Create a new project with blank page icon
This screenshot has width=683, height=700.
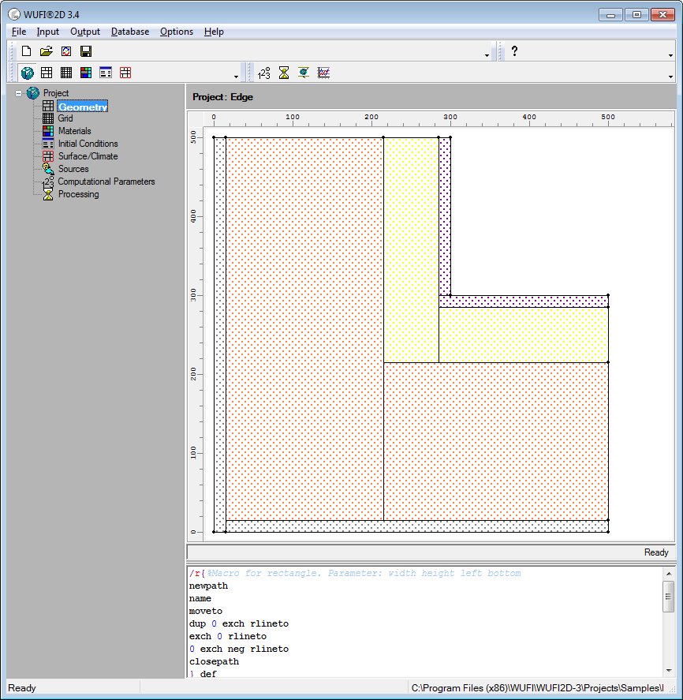pyautogui.click(x=26, y=51)
